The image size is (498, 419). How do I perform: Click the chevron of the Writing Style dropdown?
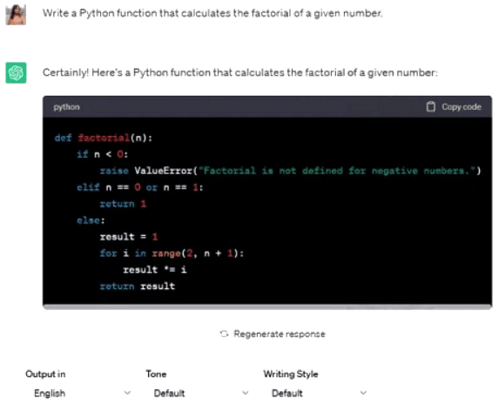pyautogui.click(x=363, y=393)
